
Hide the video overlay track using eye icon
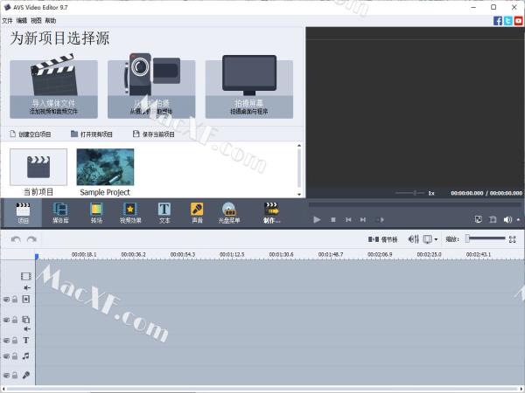5,321
